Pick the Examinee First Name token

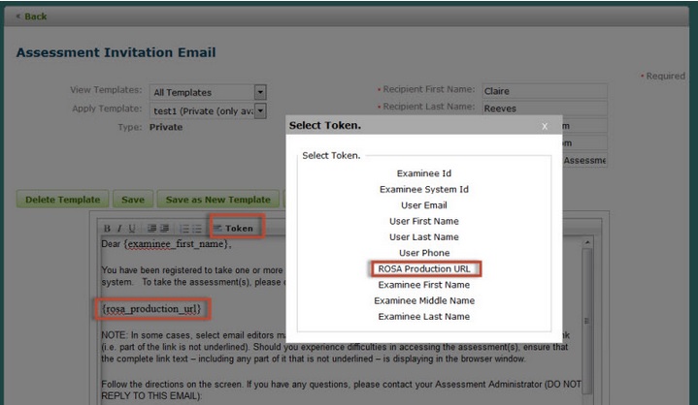pyautogui.click(x=424, y=285)
